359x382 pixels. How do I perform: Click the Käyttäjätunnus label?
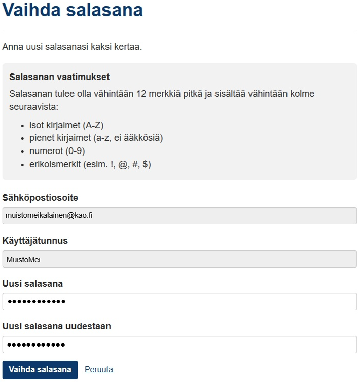click(35, 241)
